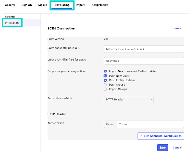Viewport: 189px width, 153px height.
Task: Uncheck Import New Users and Profile Updates
Action: tap(105, 71)
